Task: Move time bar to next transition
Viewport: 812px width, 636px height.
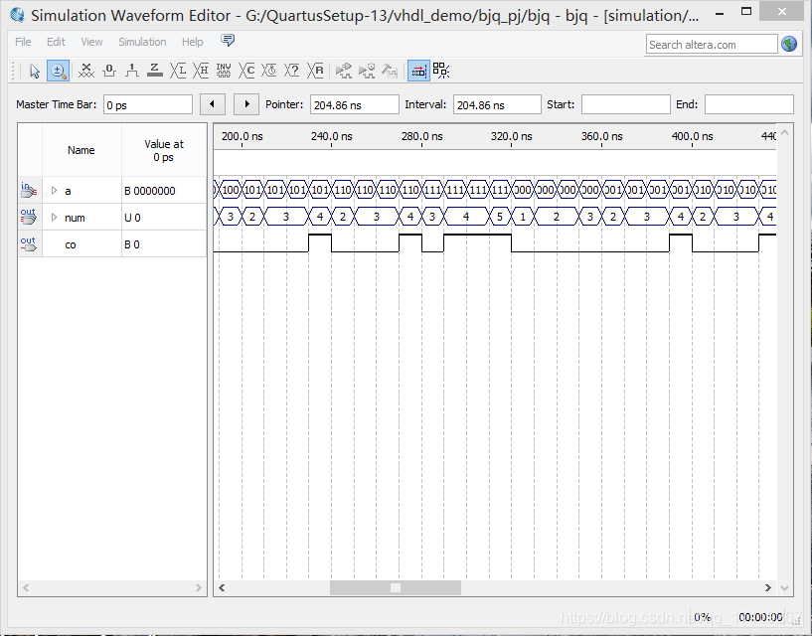Action: [245, 104]
